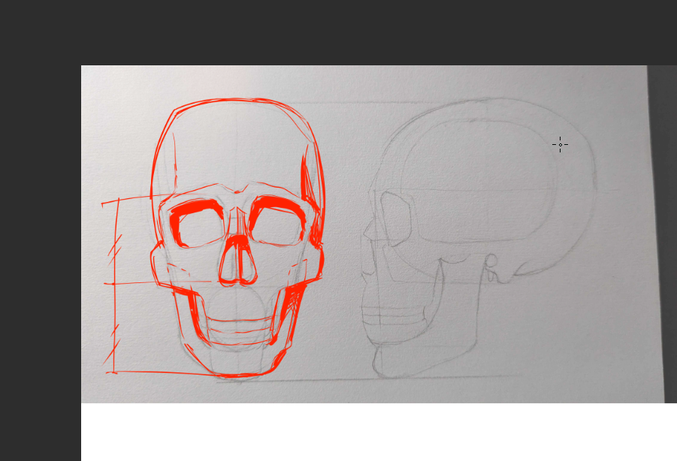Screen dimensions: 677x461
Task: Click the eye socket on side-view pencil skull
Action: pyautogui.click(x=395, y=218)
